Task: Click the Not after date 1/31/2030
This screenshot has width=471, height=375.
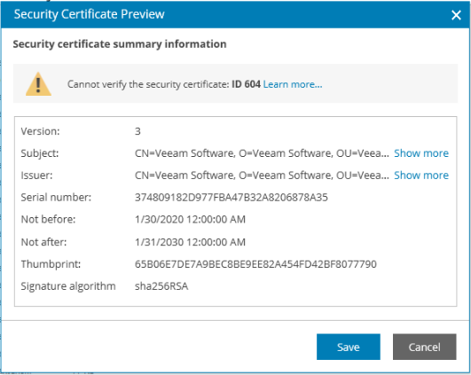Action: tap(190, 242)
